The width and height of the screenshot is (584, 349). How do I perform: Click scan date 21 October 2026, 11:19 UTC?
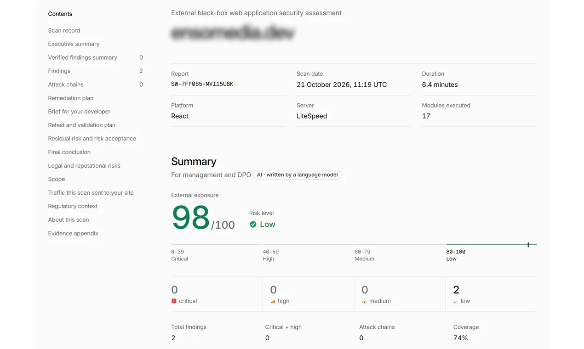click(x=342, y=84)
